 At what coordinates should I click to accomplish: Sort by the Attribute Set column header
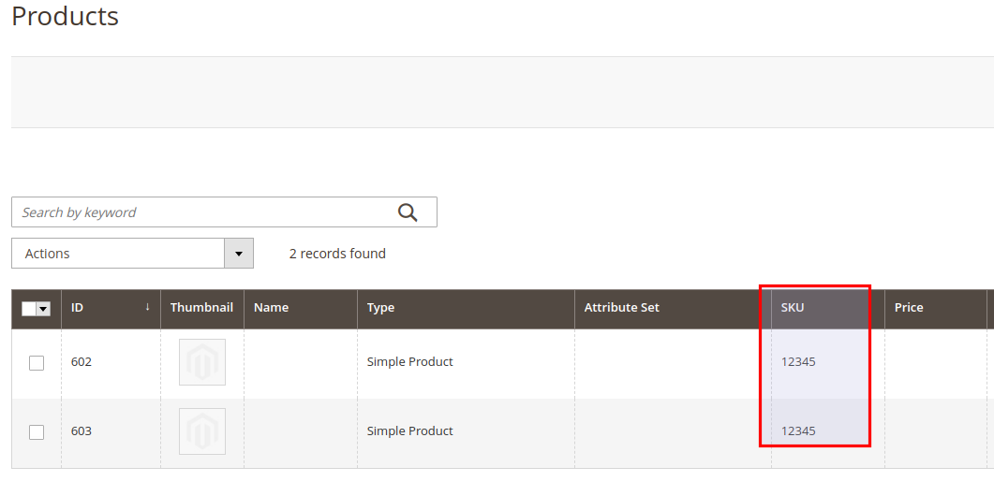point(621,307)
